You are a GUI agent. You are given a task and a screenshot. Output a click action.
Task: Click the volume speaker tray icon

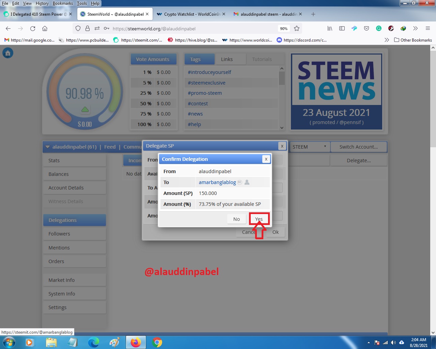[393, 343]
